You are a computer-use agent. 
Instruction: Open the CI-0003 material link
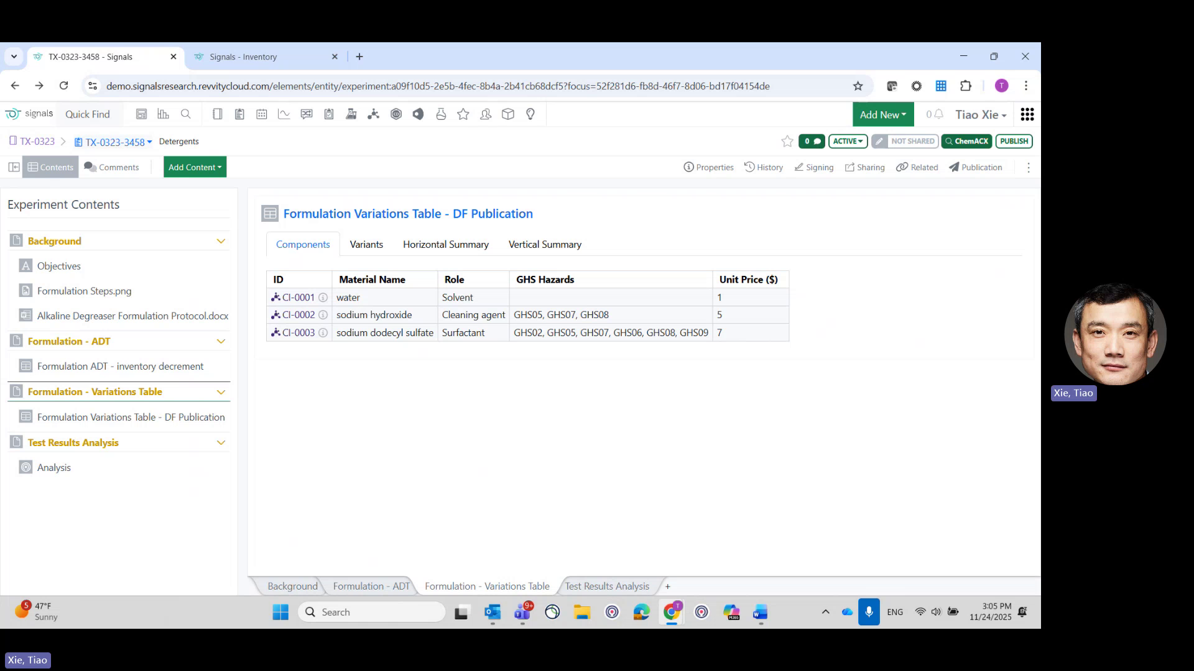pos(298,332)
